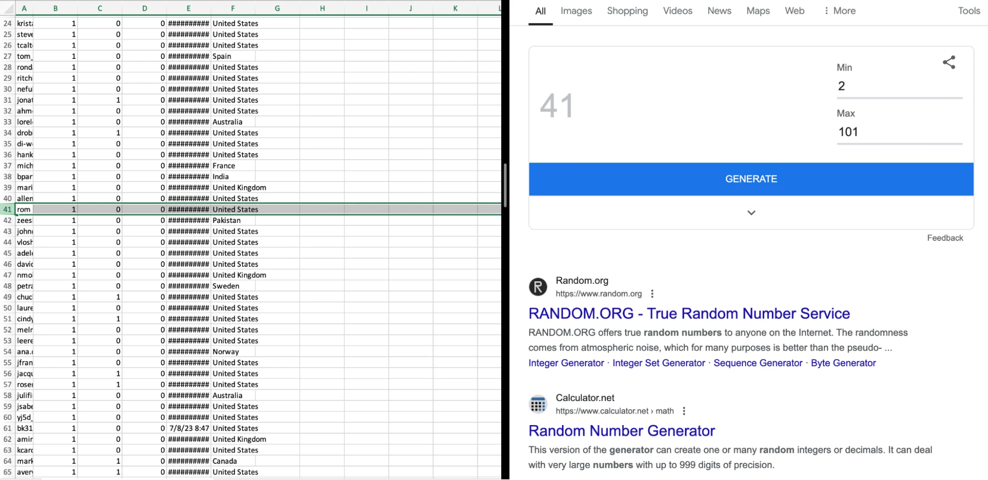Open the search Tools options
This screenshot has height=480, width=988.
[968, 11]
